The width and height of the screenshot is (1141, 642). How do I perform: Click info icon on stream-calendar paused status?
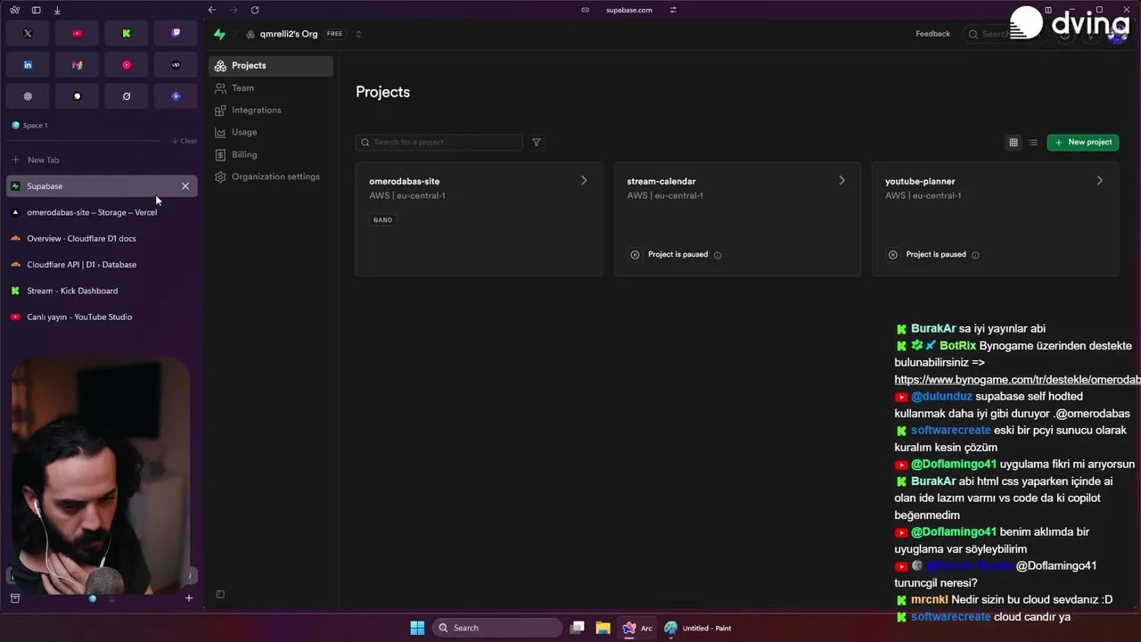point(718,255)
